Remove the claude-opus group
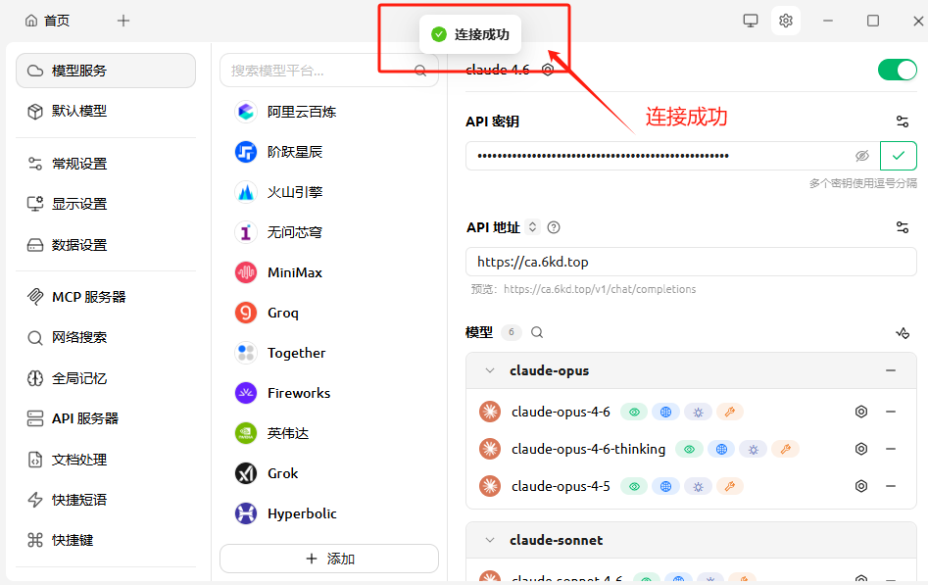The width and height of the screenshot is (928, 585). click(891, 370)
